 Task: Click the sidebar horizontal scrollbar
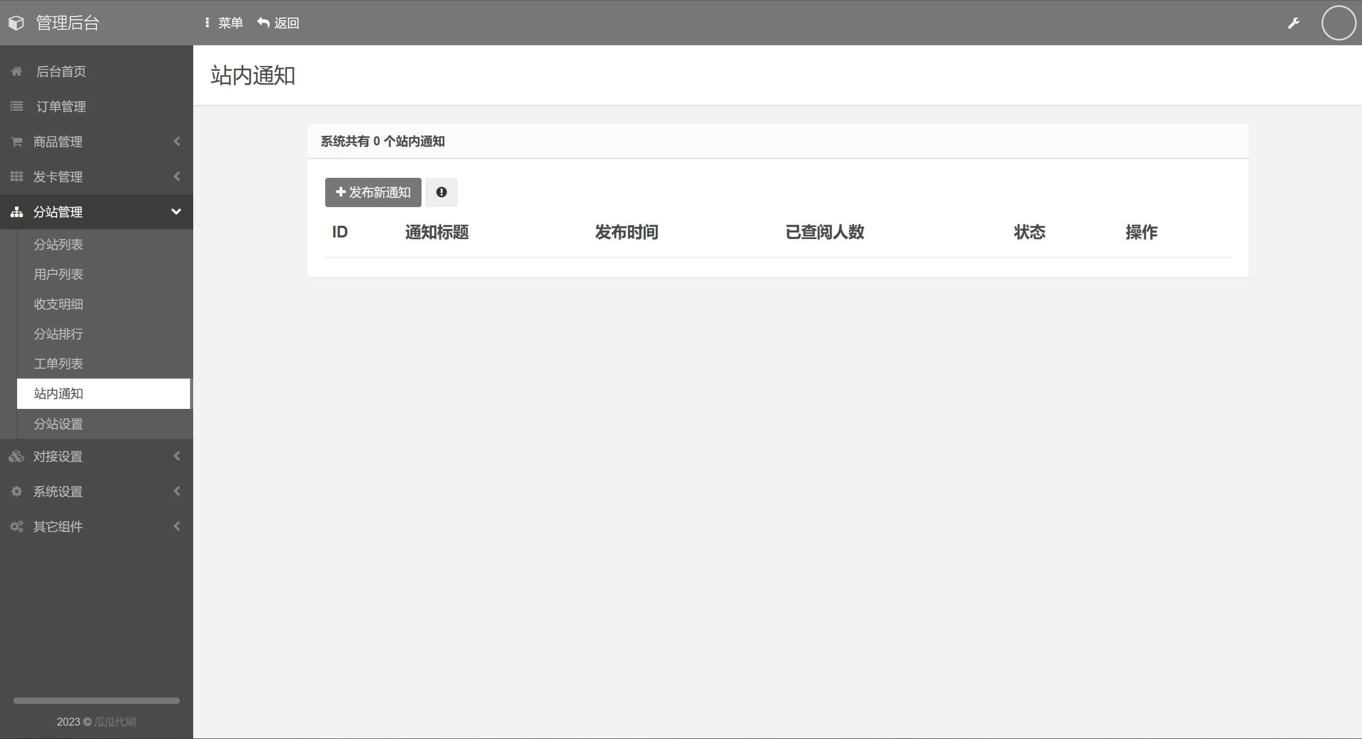(96, 701)
